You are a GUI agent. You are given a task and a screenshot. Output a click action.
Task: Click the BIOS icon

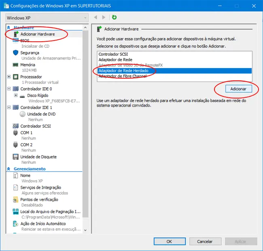[16, 41]
